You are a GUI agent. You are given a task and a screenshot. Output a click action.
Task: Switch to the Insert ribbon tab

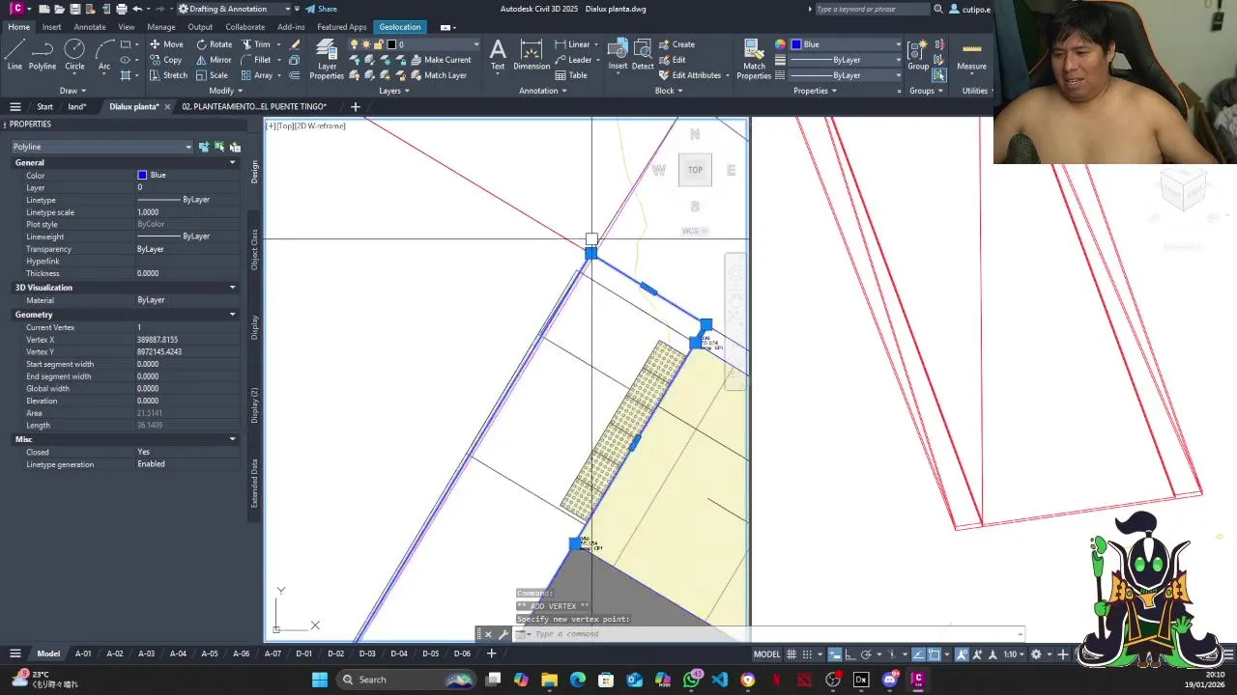pyautogui.click(x=51, y=27)
